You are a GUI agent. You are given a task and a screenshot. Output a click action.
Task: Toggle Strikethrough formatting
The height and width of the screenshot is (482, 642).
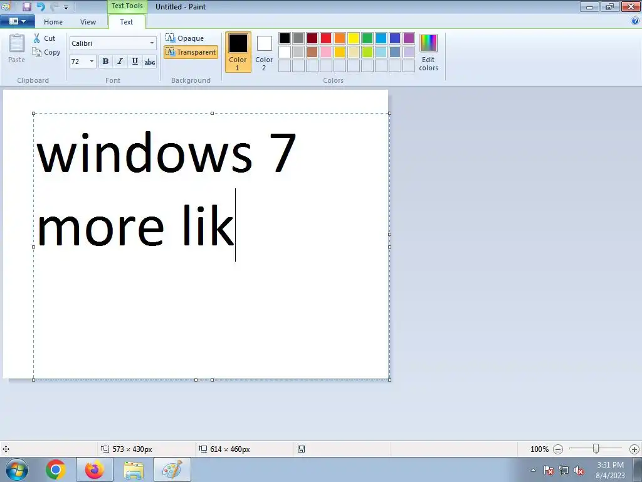tap(150, 62)
